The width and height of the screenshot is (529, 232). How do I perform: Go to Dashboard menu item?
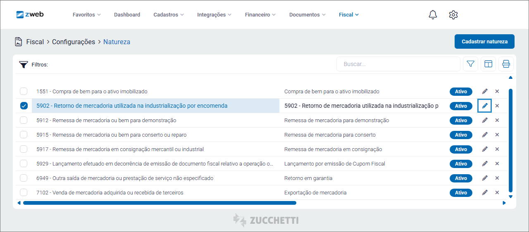click(127, 15)
